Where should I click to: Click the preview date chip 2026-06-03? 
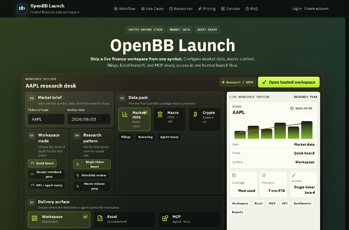(301, 108)
